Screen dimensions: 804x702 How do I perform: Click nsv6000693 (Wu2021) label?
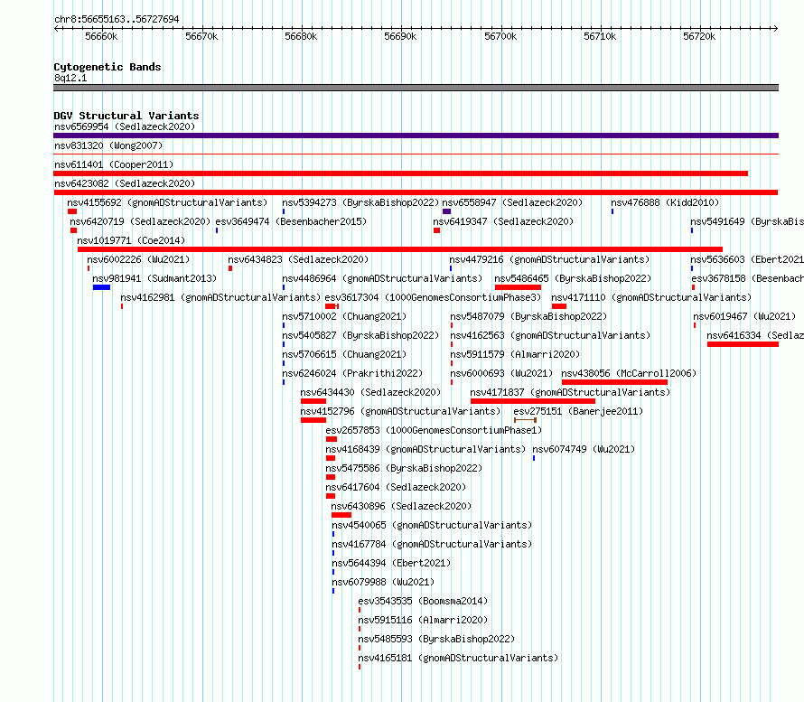[501, 373]
